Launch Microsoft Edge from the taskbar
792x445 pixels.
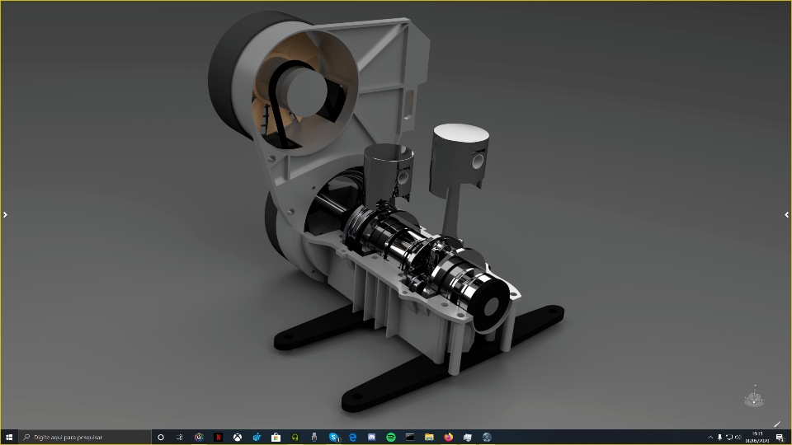[352, 437]
